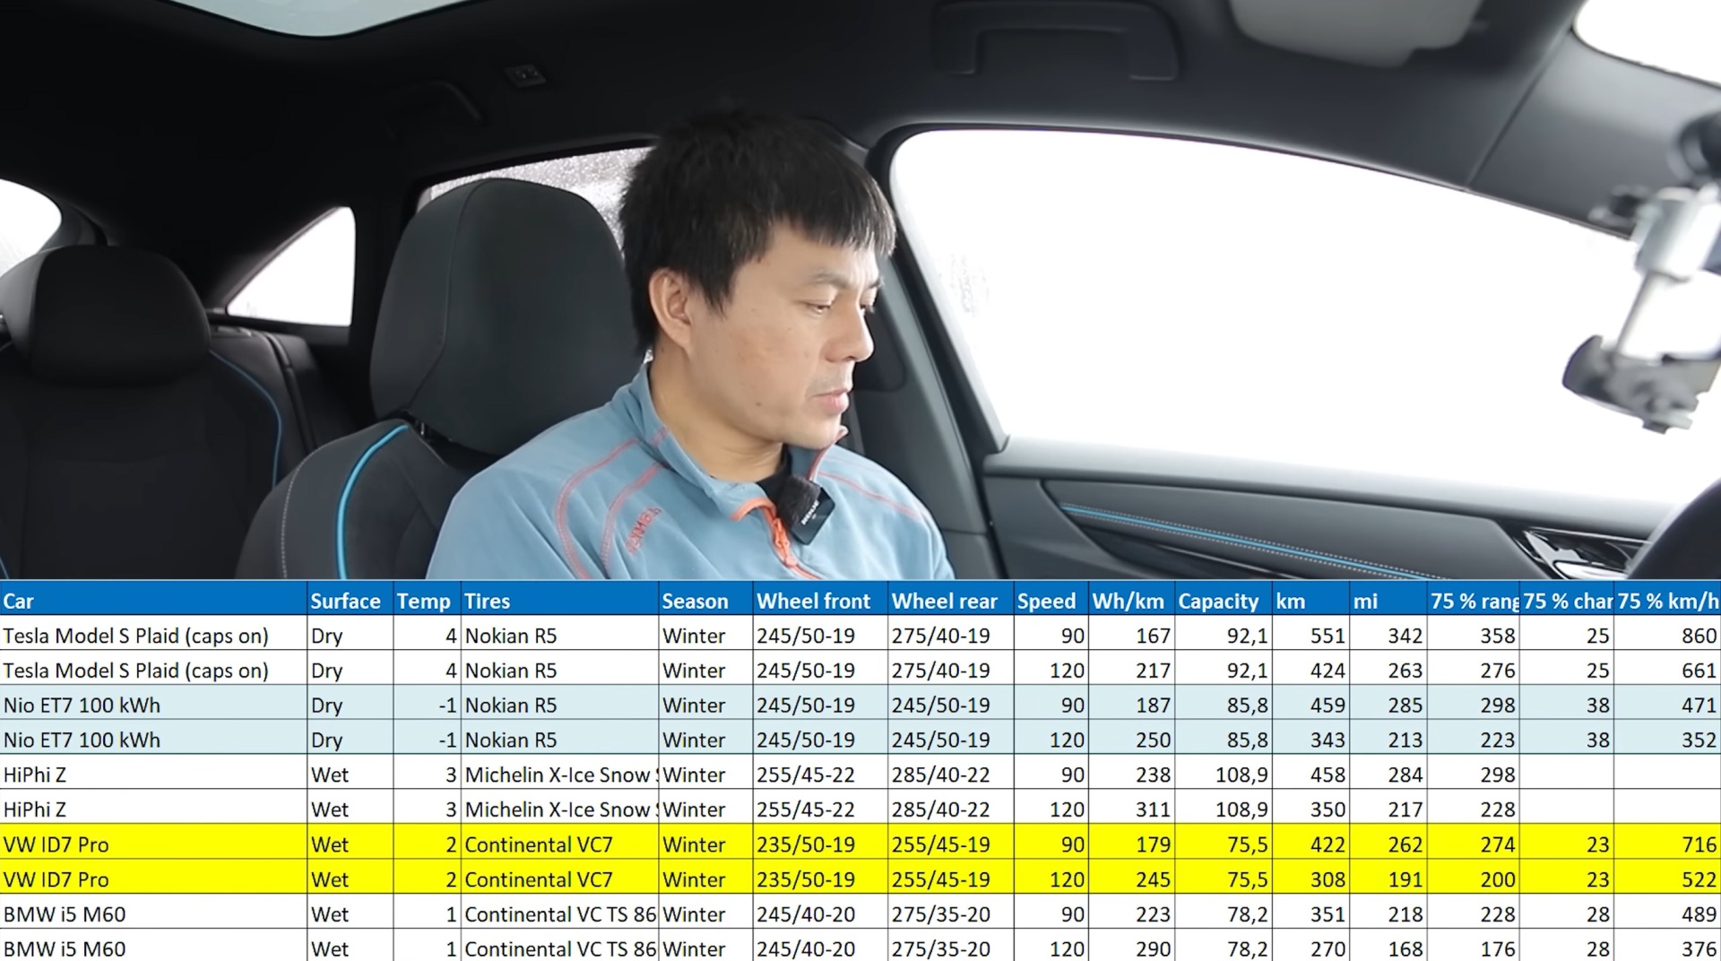The height and width of the screenshot is (961, 1721).
Task: Click the 'Wheel front' column header
Action: click(820, 601)
